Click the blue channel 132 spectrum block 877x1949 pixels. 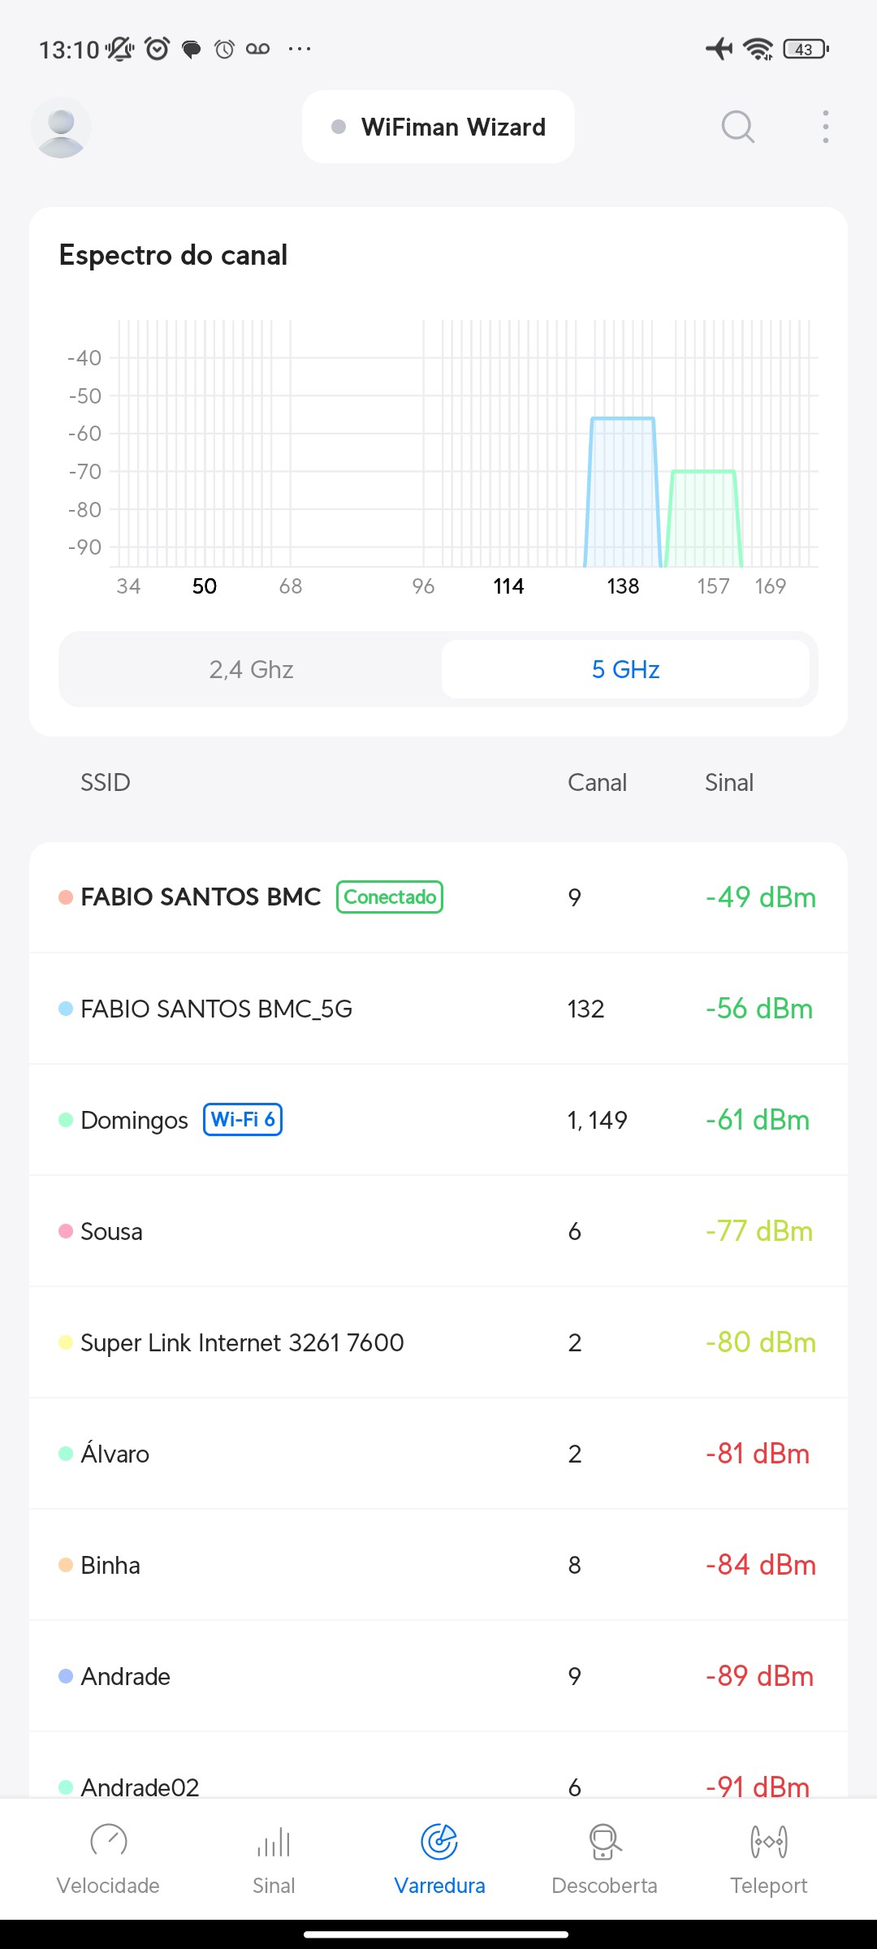point(623,491)
